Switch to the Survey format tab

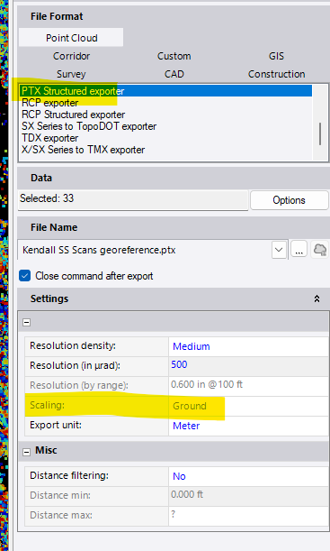coord(71,74)
